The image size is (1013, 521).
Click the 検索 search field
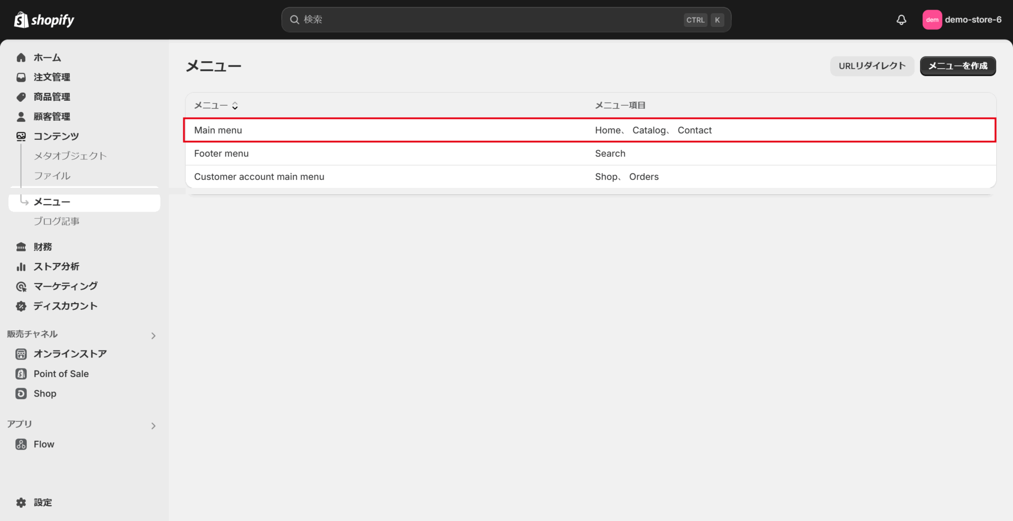click(506, 20)
